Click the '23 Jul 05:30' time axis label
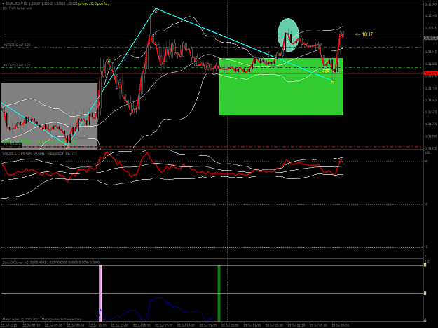Image resolution: width=438 pixels, height=328 pixels. [x=296, y=325]
